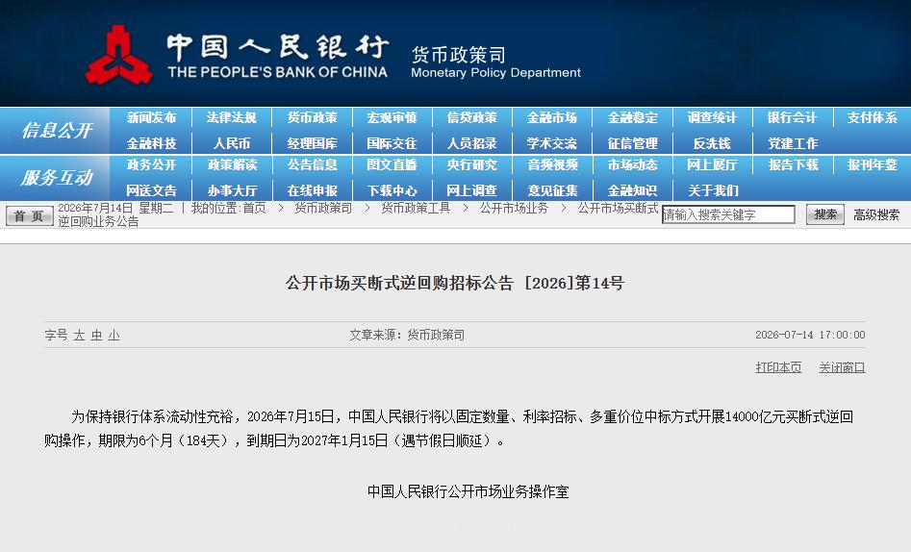This screenshot has height=552, width=911.
Task: Select 经理国库 navigation item
Action: [312, 143]
